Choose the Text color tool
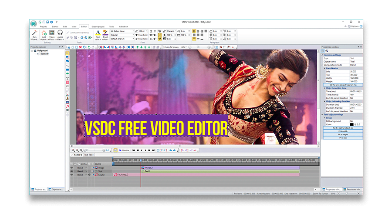The image size is (392, 220). 98,35
